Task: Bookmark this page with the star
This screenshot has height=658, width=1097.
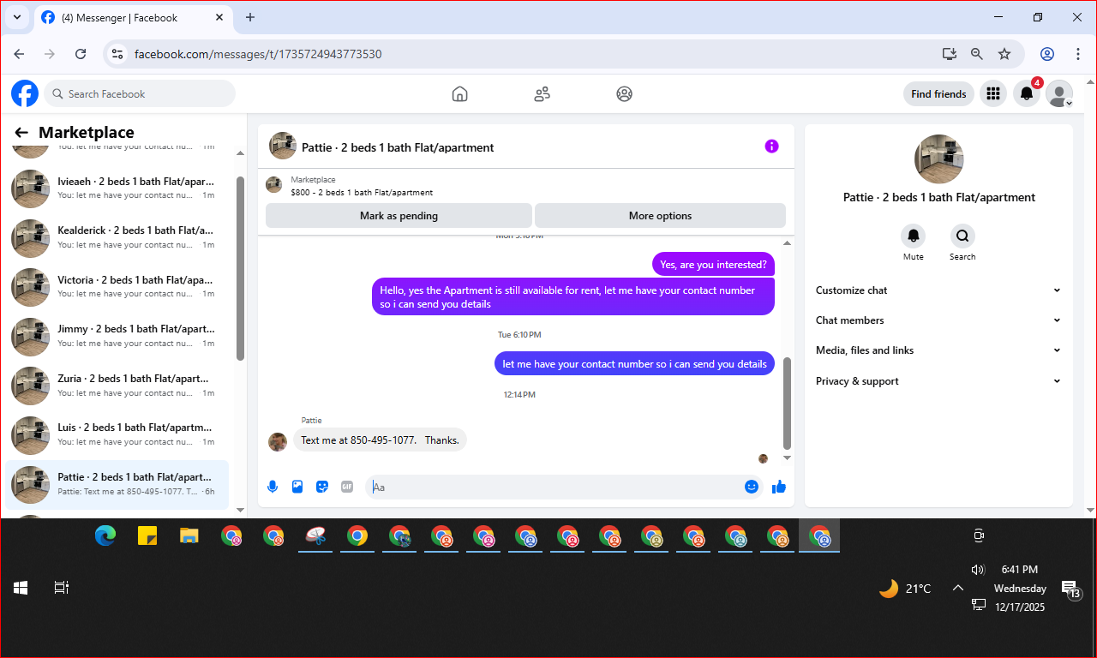Action: (1004, 54)
